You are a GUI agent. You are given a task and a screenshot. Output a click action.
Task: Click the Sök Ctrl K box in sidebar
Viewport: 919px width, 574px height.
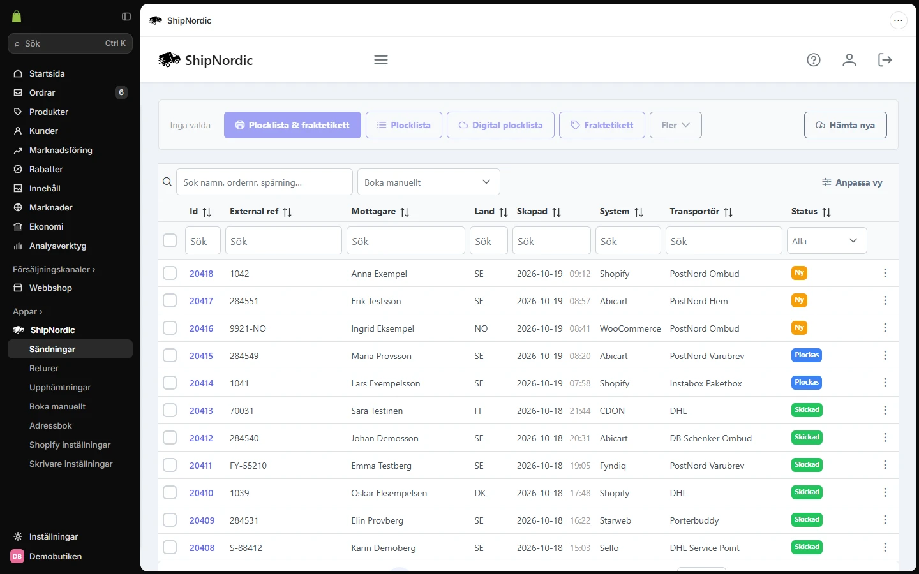click(70, 43)
